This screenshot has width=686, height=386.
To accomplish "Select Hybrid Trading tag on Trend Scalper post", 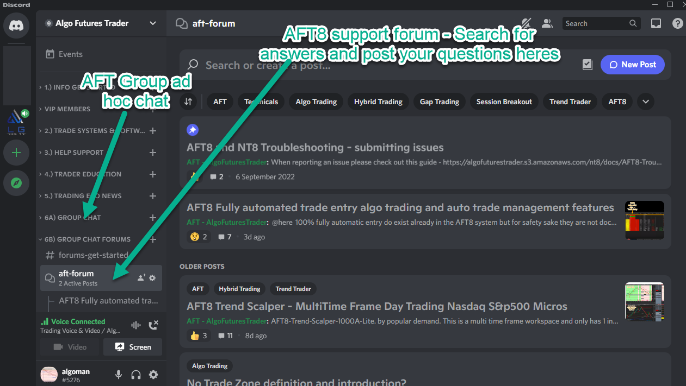I will coord(239,289).
